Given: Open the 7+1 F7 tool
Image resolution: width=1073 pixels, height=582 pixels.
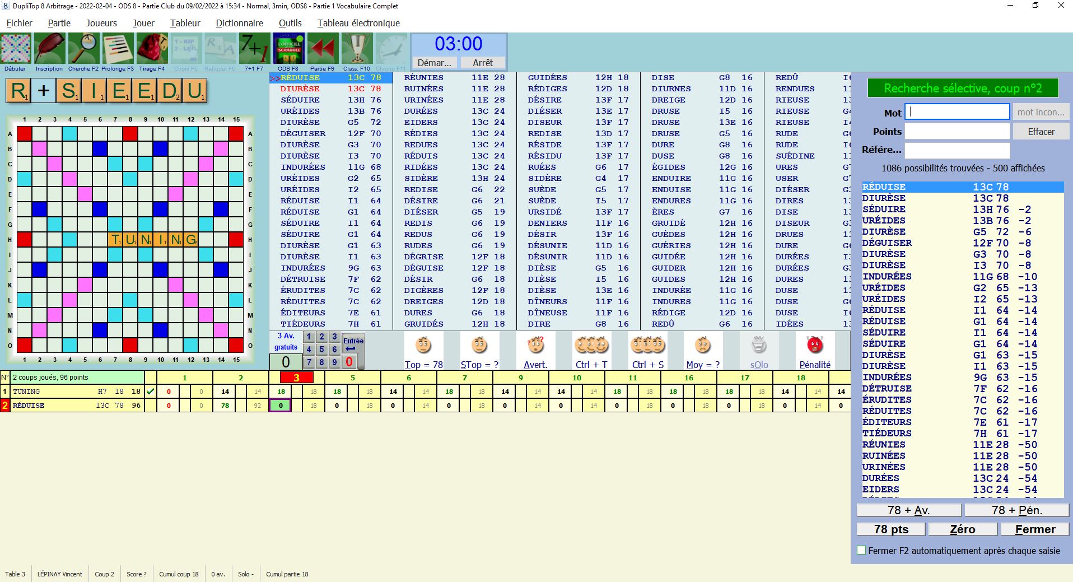Looking at the screenshot, I should click(254, 49).
